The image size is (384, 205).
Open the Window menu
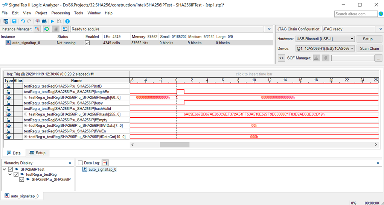[x=94, y=13]
